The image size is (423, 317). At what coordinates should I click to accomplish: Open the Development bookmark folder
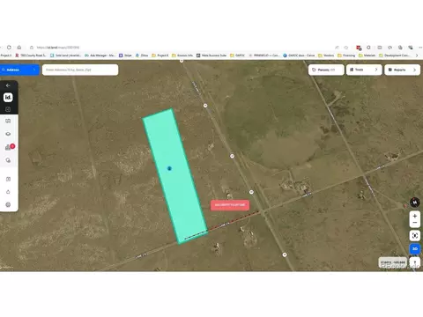tap(394, 55)
